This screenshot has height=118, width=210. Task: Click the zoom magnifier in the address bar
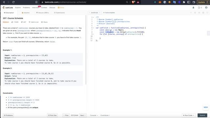click(x=127, y=2)
